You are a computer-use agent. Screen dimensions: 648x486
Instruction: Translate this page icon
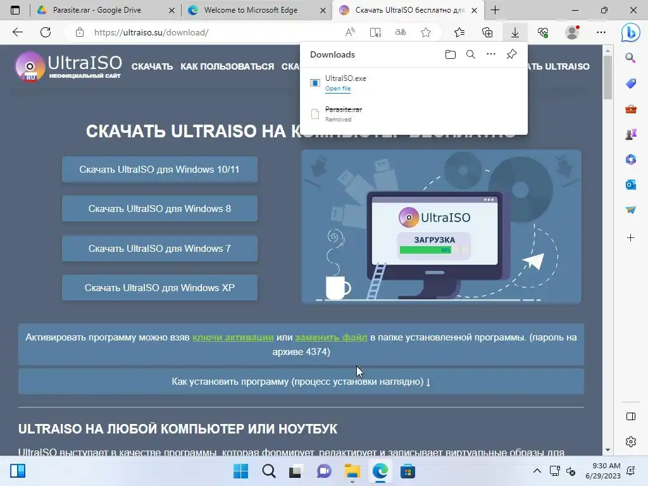tap(401, 32)
